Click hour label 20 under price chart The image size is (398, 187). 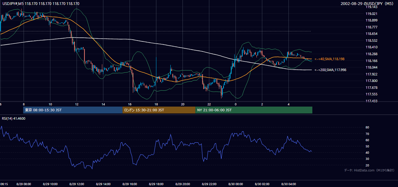tap(182, 104)
